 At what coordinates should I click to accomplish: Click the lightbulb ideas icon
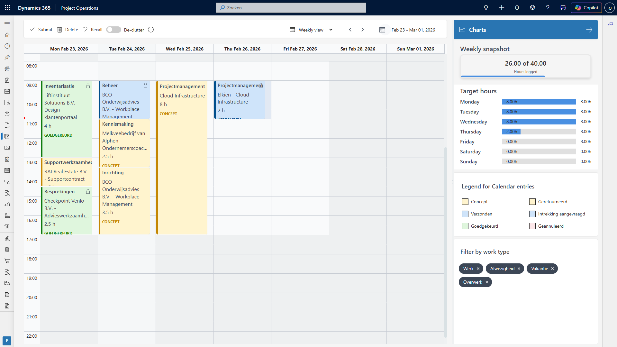486,8
